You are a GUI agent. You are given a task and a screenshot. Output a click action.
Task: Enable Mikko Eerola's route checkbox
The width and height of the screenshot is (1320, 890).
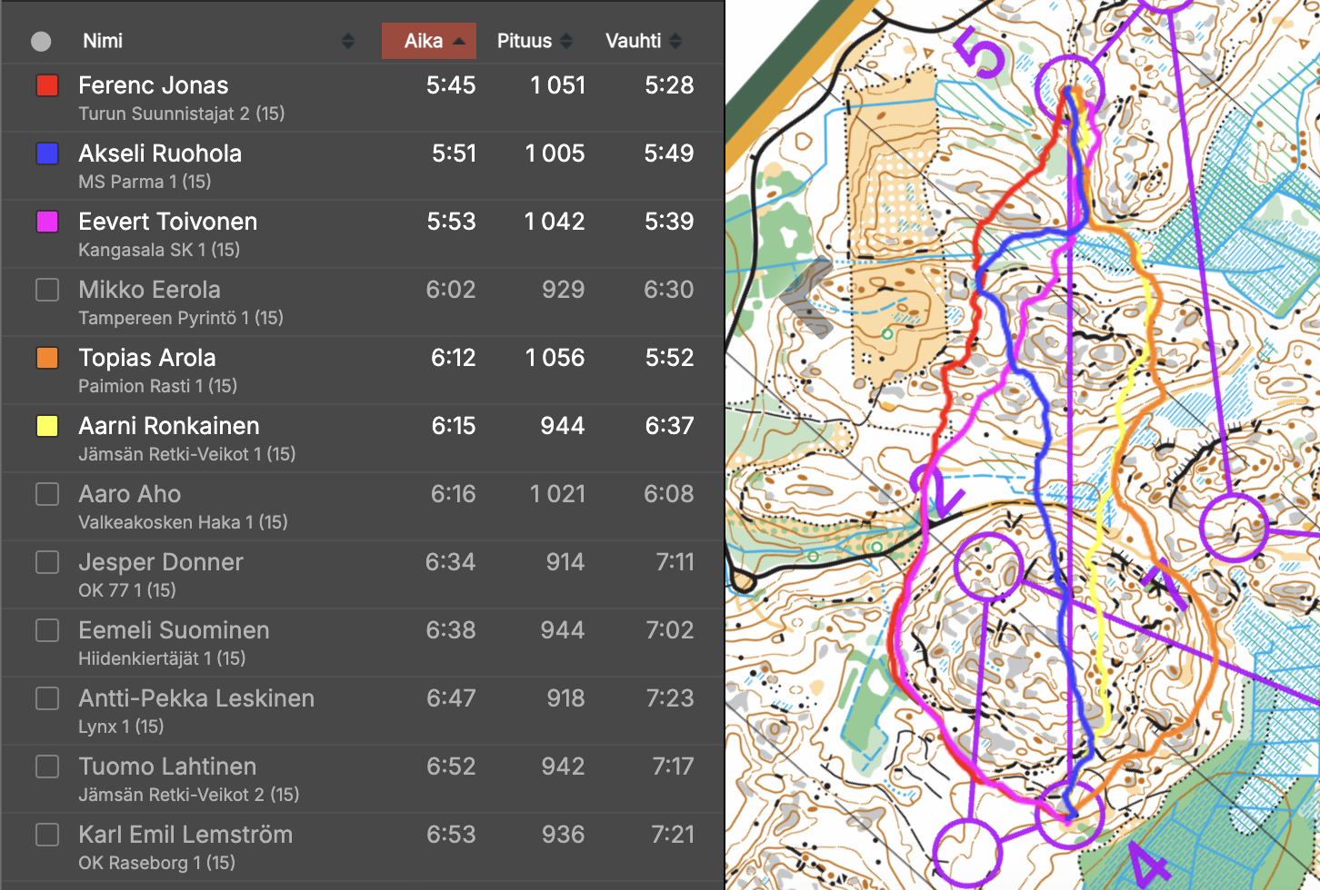47,290
